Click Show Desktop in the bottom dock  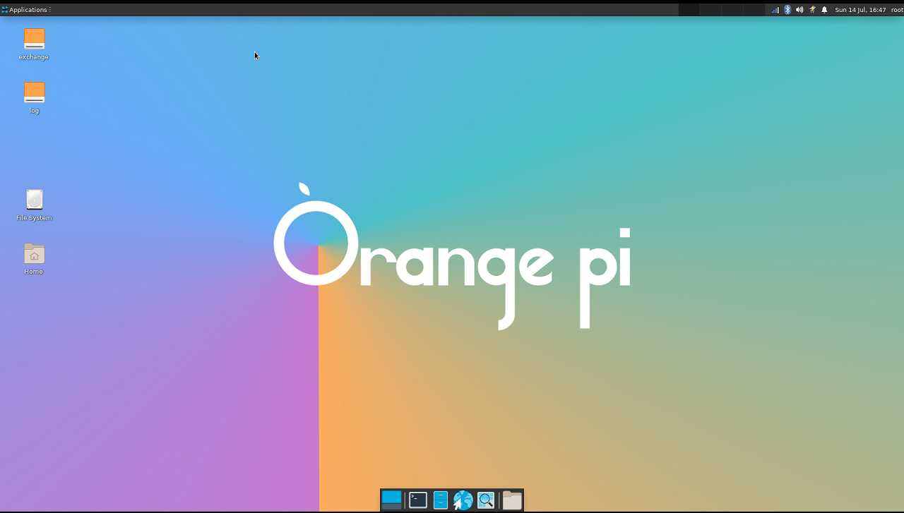(391, 500)
